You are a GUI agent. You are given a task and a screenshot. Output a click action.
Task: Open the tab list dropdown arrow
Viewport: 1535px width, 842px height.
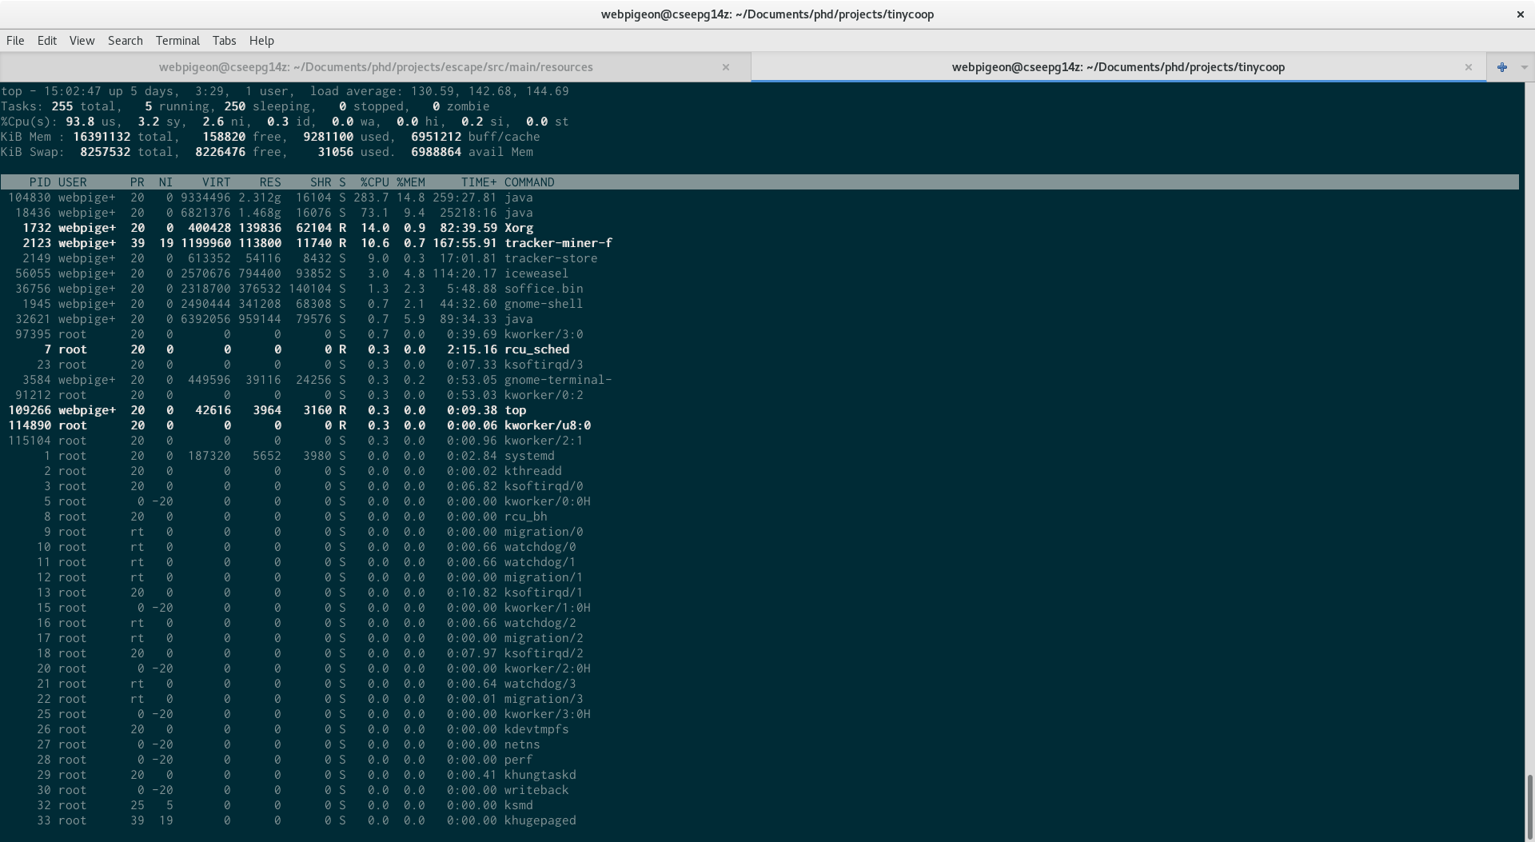tap(1524, 67)
